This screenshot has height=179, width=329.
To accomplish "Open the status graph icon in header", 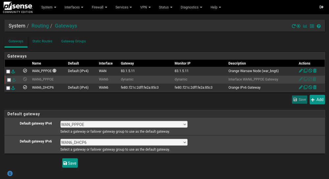I will coord(305,26).
